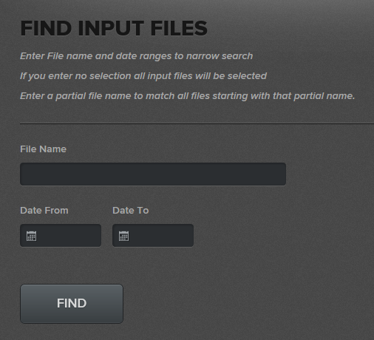Click inside the Date From input box

(61, 235)
